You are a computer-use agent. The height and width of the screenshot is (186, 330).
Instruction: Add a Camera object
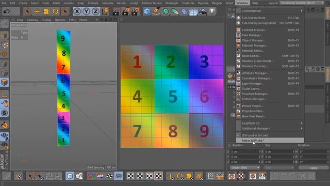tap(203, 11)
